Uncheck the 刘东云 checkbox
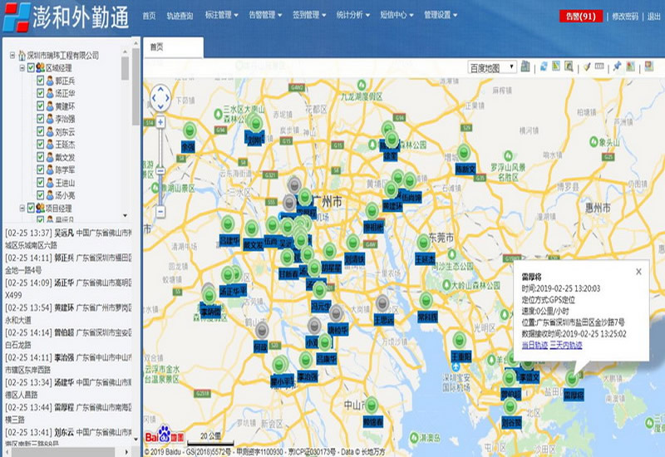The height and width of the screenshot is (457, 665). tap(40, 131)
